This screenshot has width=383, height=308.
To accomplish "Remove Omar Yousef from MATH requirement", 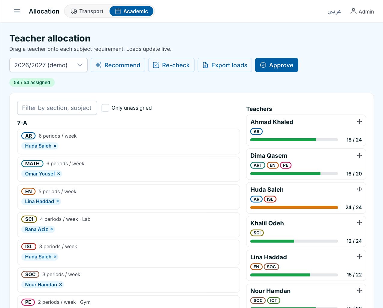I will [59, 174].
